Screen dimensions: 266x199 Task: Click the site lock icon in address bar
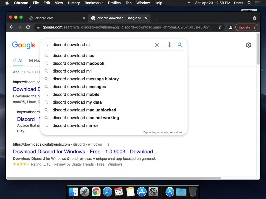pyautogui.click(x=38, y=27)
